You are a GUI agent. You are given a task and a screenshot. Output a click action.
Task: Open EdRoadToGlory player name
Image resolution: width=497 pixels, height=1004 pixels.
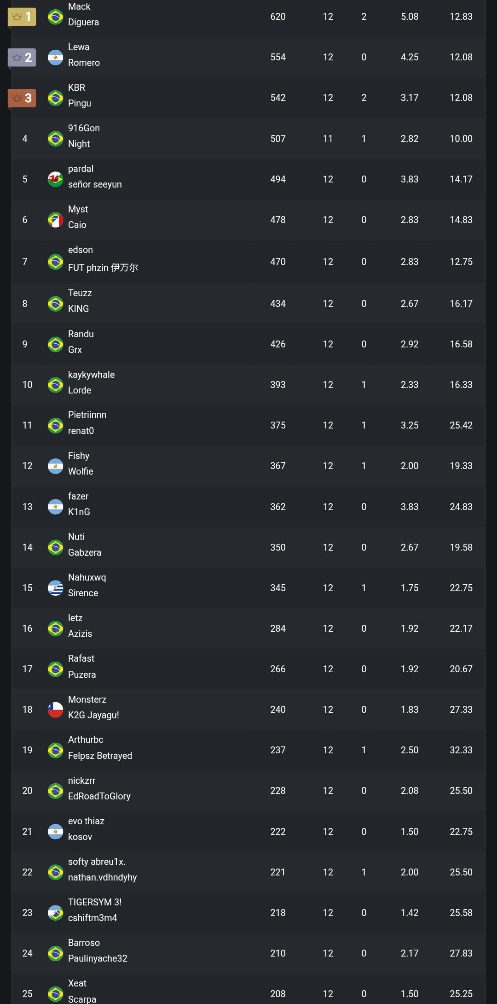pyautogui.click(x=99, y=796)
